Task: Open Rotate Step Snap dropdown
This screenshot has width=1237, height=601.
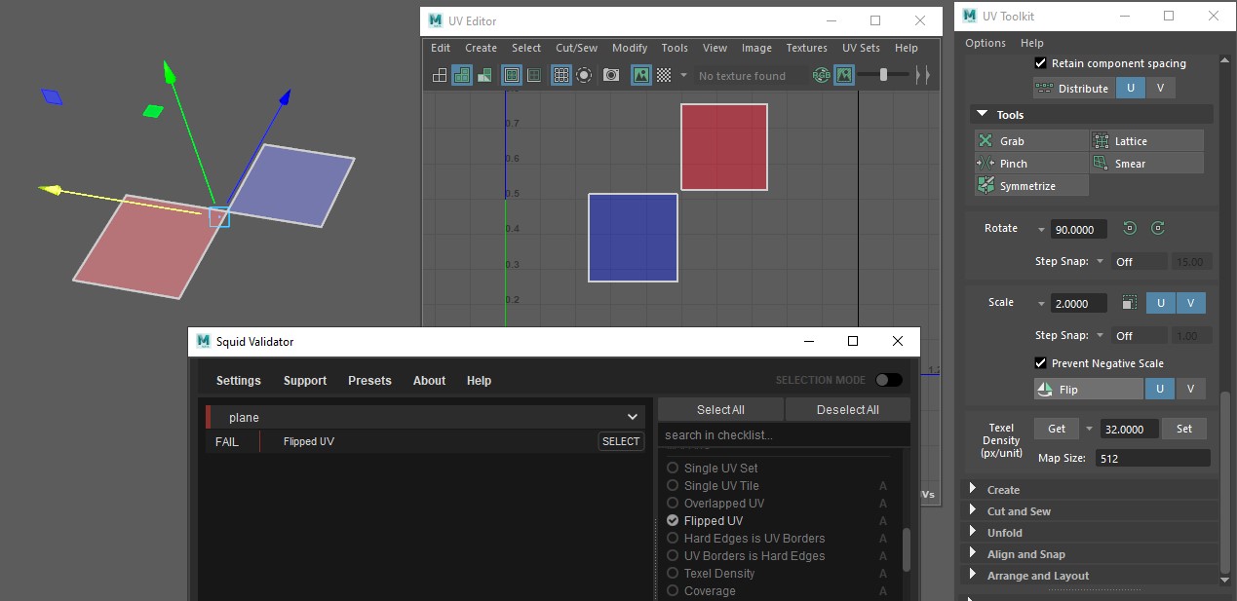Action: (1101, 262)
